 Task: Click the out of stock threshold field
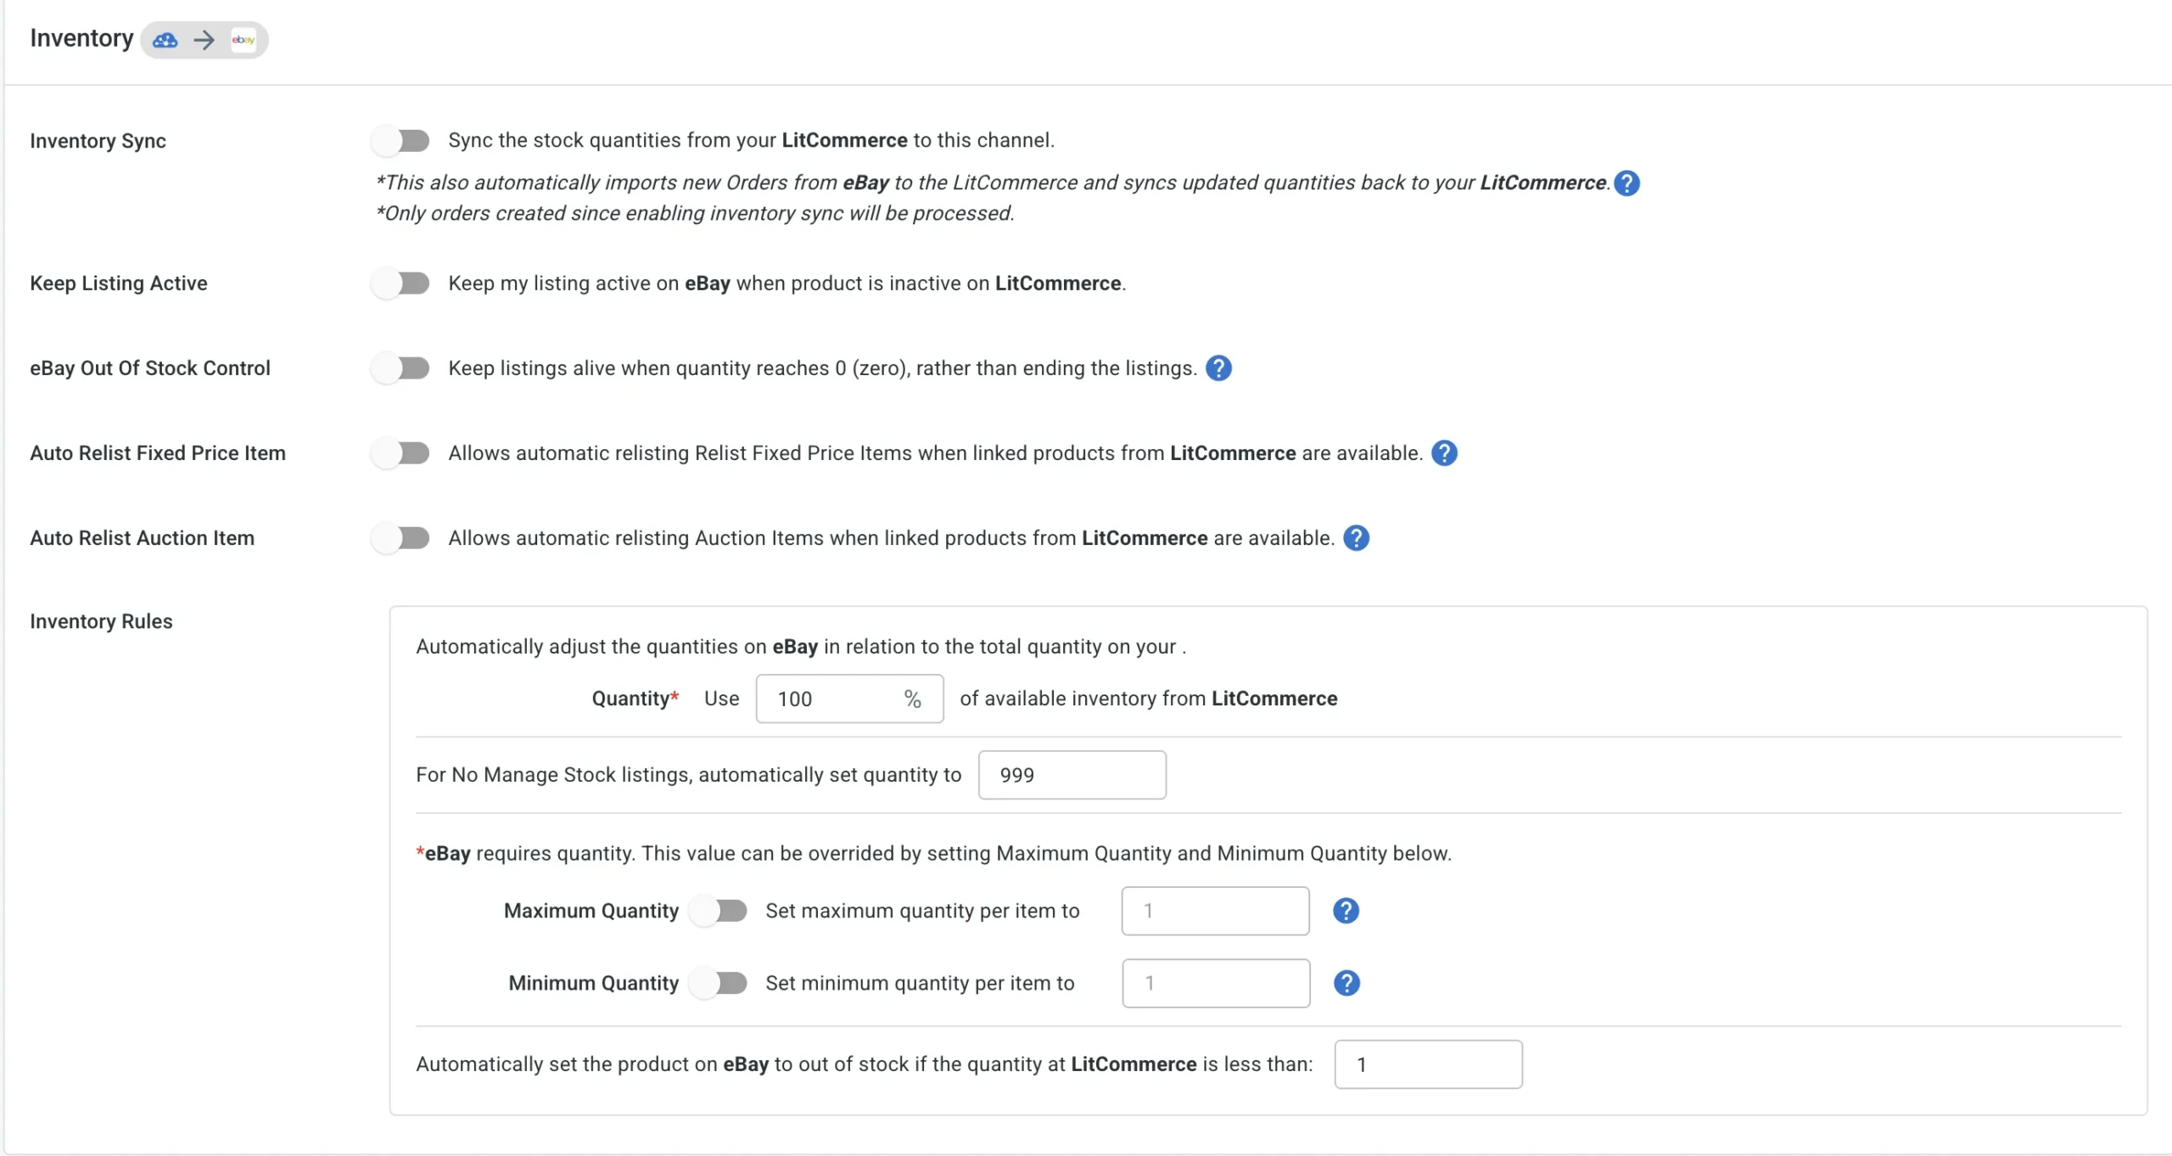pos(1428,1064)
